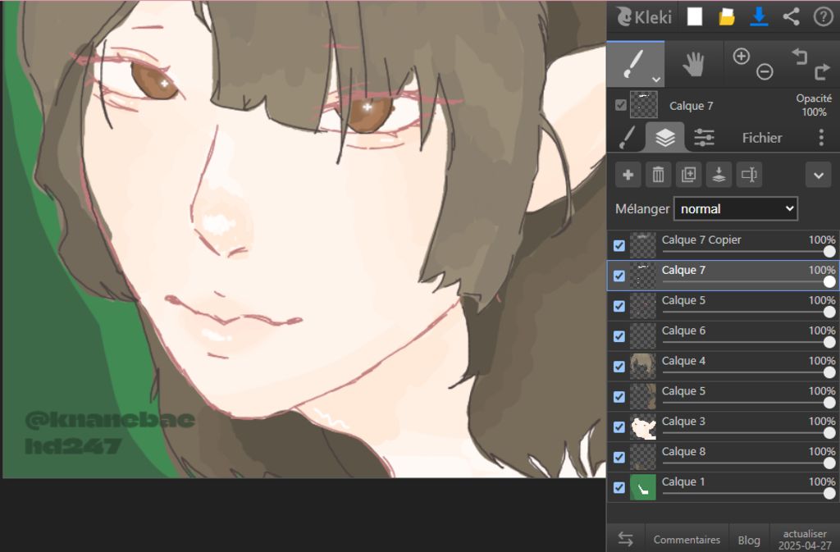This screenshot has height=552, width=840.
Task: Click the Blog button
Action: pos(748,540)
